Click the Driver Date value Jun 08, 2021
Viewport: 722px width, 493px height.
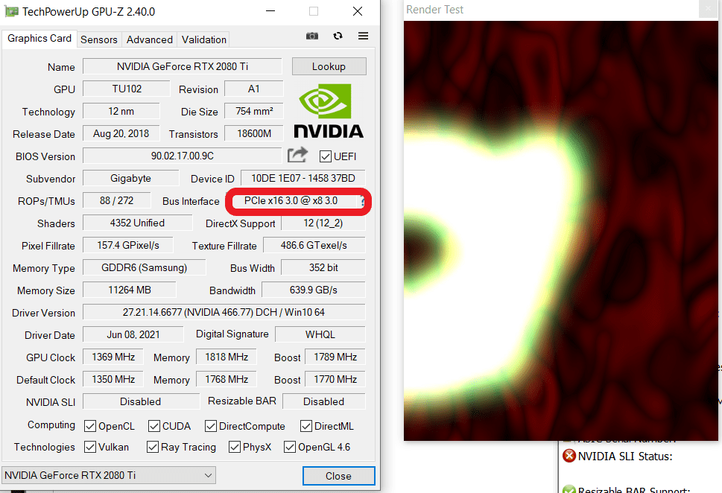[x=133, y=334]
